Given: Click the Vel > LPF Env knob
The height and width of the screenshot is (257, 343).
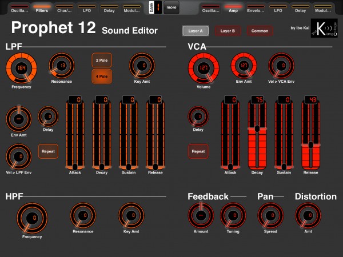Looking at the screenshot, I should tap(19, 156).
